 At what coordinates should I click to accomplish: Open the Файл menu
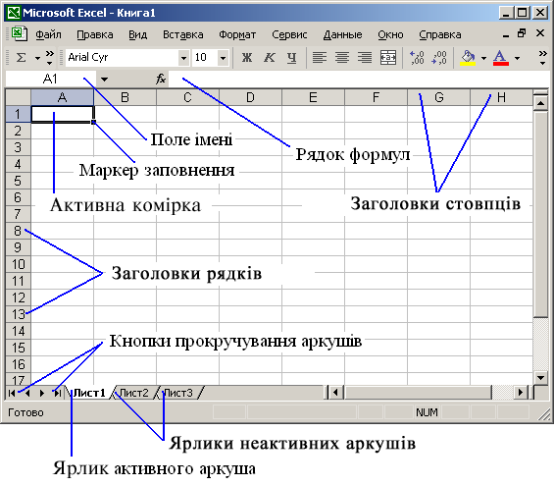(48, 34)
